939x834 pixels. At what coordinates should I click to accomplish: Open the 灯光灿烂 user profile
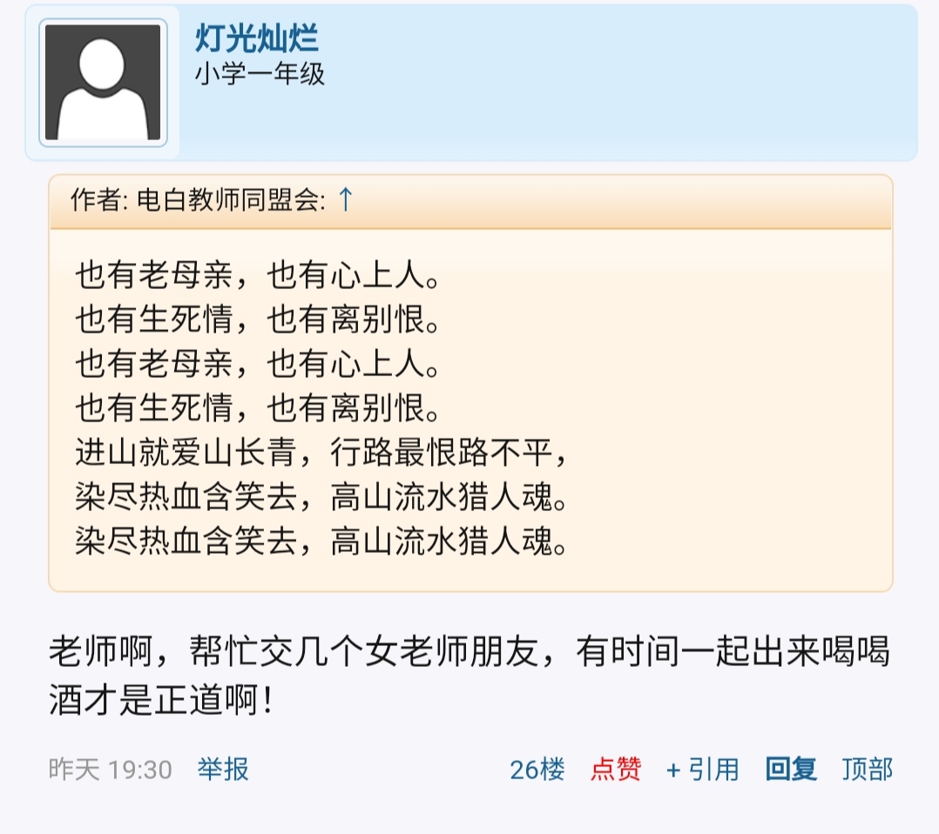[x=256, y=38]
